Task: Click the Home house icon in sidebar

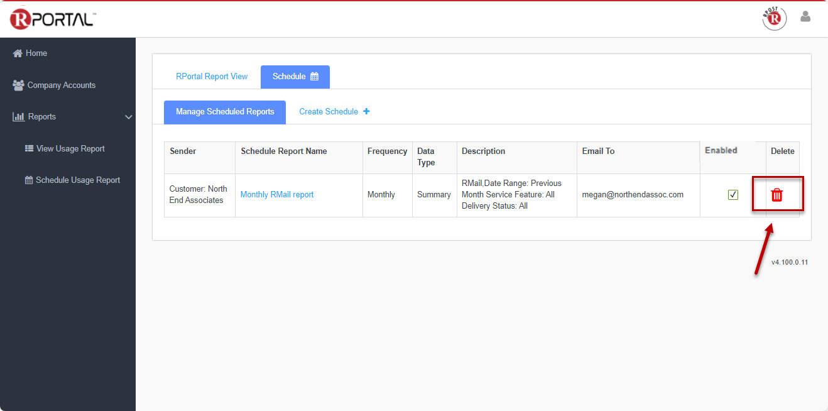Action: 18,53
